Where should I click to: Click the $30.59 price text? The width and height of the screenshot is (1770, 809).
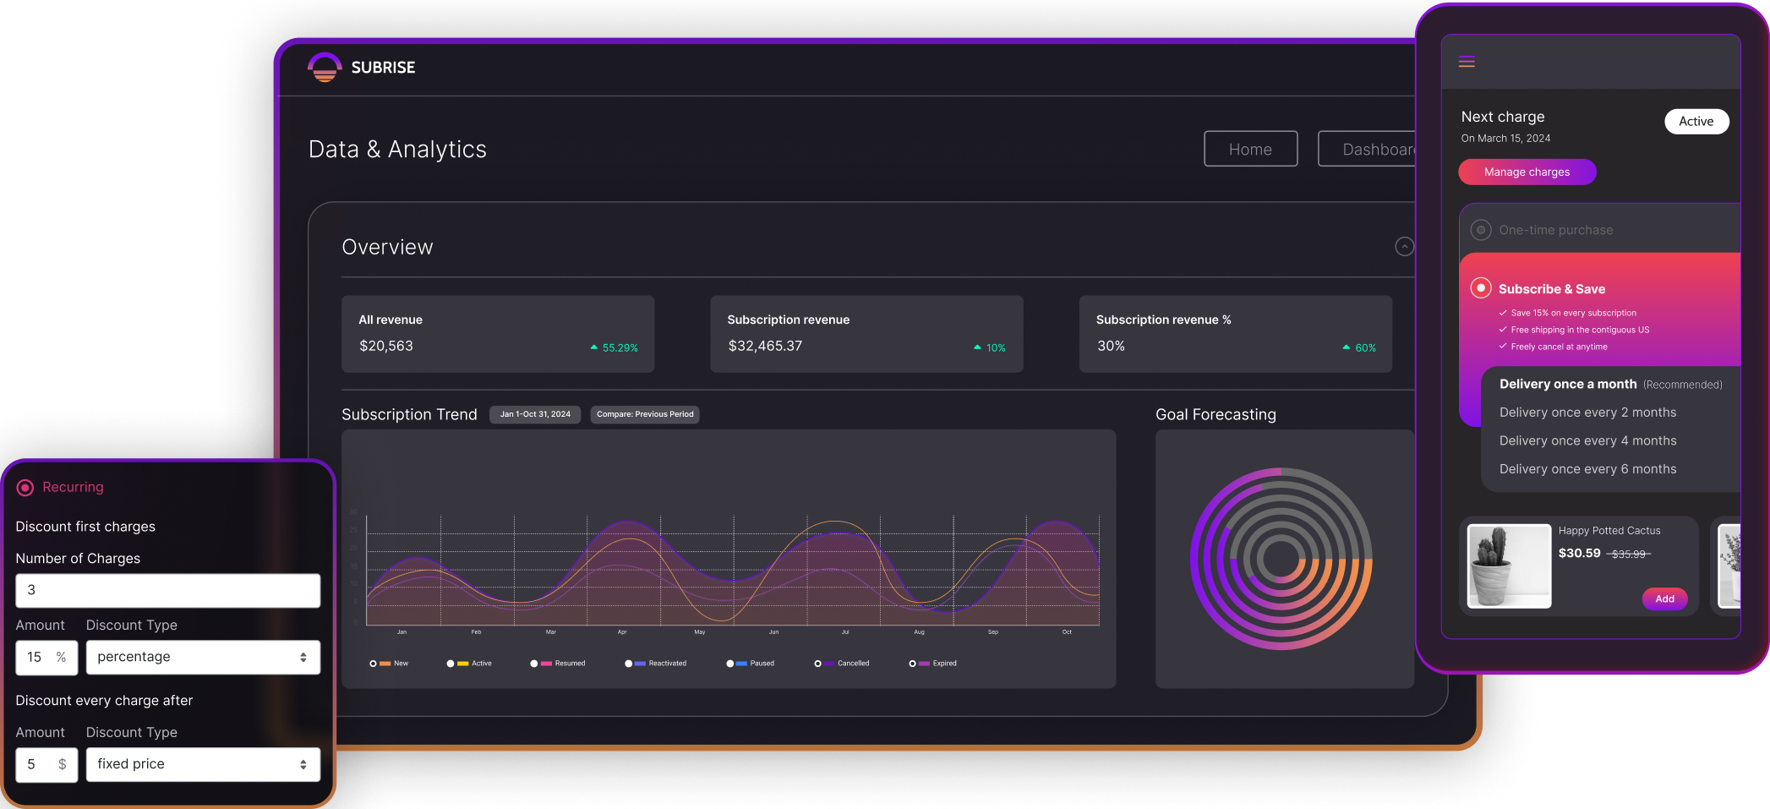click(1579, 553)
